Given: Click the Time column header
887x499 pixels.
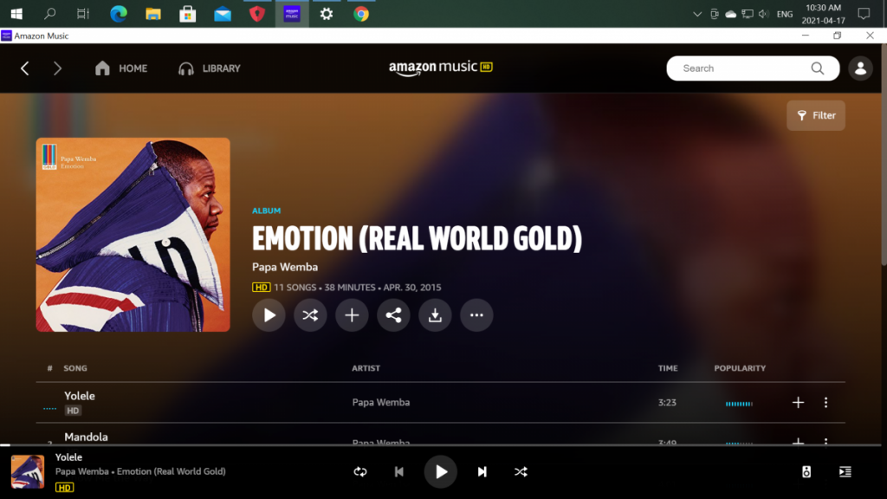Looking at the screenshot, I should click(x=668, y=368).
